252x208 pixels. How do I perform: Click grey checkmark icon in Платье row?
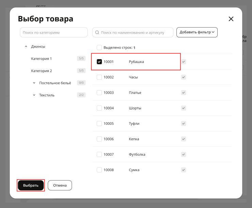coord(184,92)
